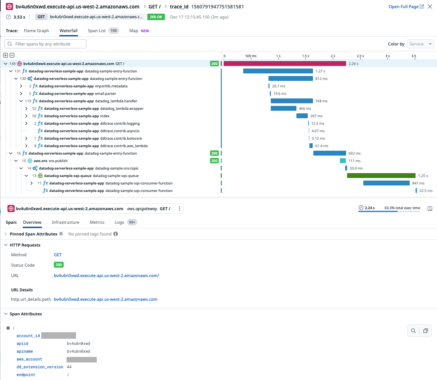
Task: Click the pin icon next to Pinned Span Attributes
Action: click(61, 234)
